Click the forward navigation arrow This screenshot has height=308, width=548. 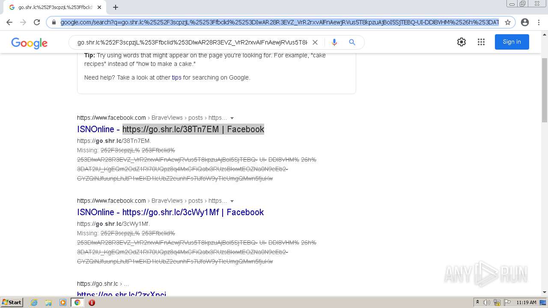pos(23,22)
